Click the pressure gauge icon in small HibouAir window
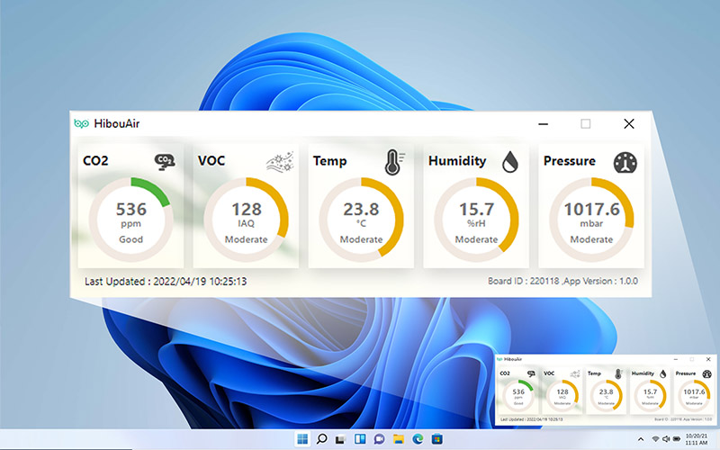Viewport: 720px width, 450px height. (x=707, y=373)
